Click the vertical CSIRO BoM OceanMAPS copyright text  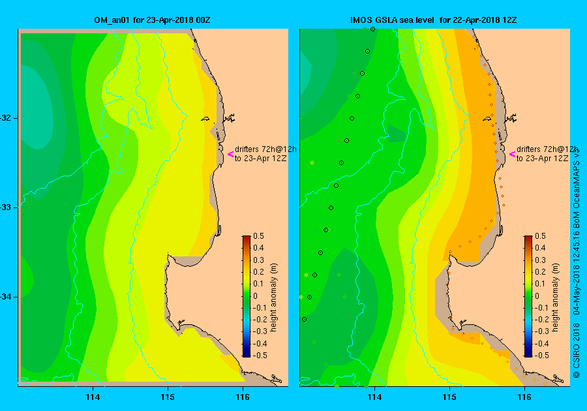click(x=577, y=263)
